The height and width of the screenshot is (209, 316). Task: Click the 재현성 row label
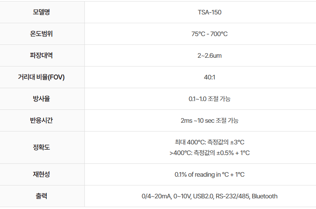tap(41, 174)
